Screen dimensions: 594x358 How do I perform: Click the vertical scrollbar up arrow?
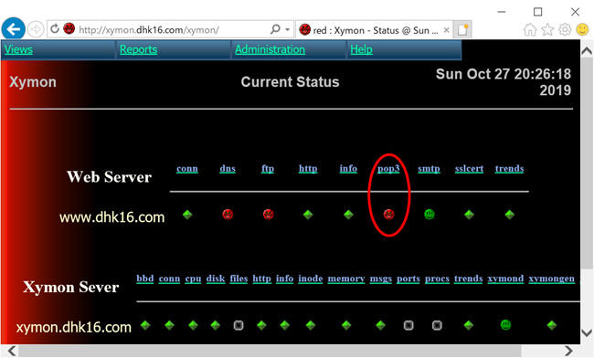coord(587,51)
